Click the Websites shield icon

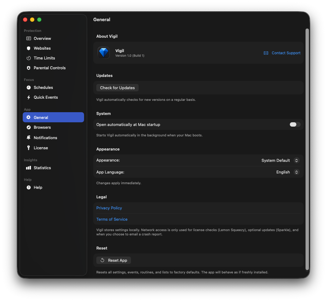pyautogui.click(x=29, y=48)
